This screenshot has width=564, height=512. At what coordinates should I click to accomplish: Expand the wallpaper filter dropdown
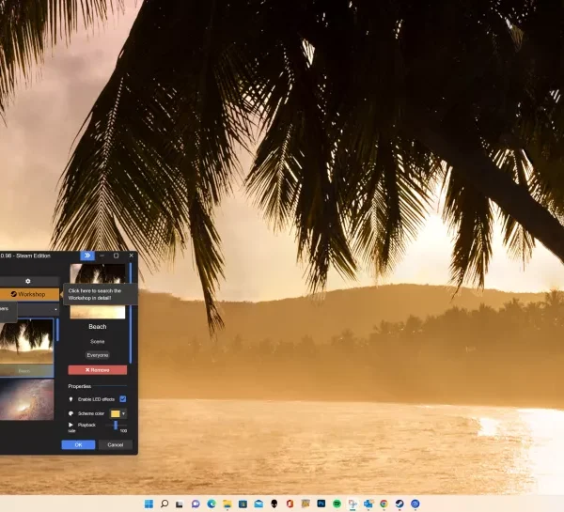pos(55,308)
